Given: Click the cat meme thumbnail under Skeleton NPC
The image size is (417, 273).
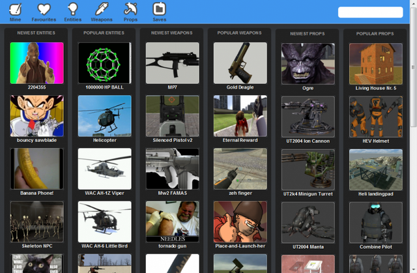Looking at the screenshot, I should pos(36,263).
